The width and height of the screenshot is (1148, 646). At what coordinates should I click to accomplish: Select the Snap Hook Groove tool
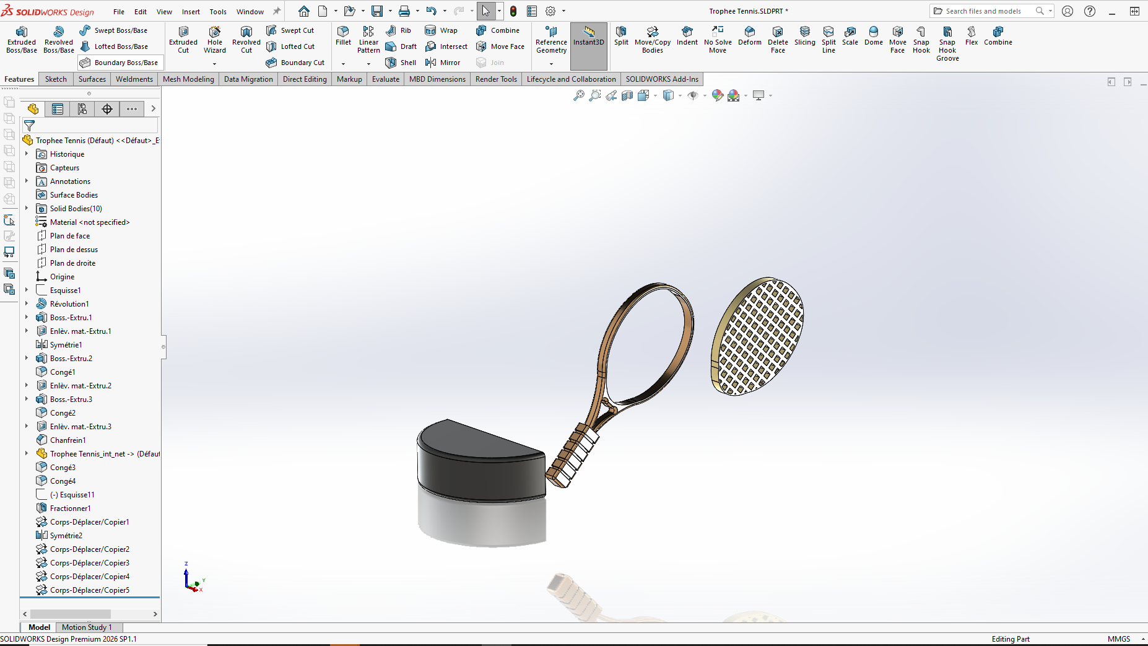[x=947, y=43]
